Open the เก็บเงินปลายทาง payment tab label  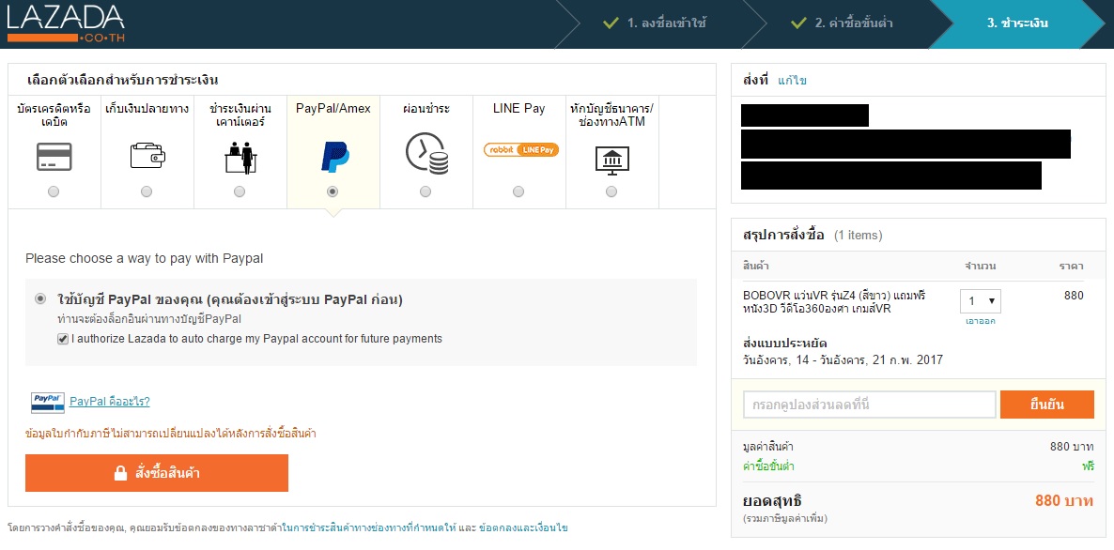tap(147, 109)
